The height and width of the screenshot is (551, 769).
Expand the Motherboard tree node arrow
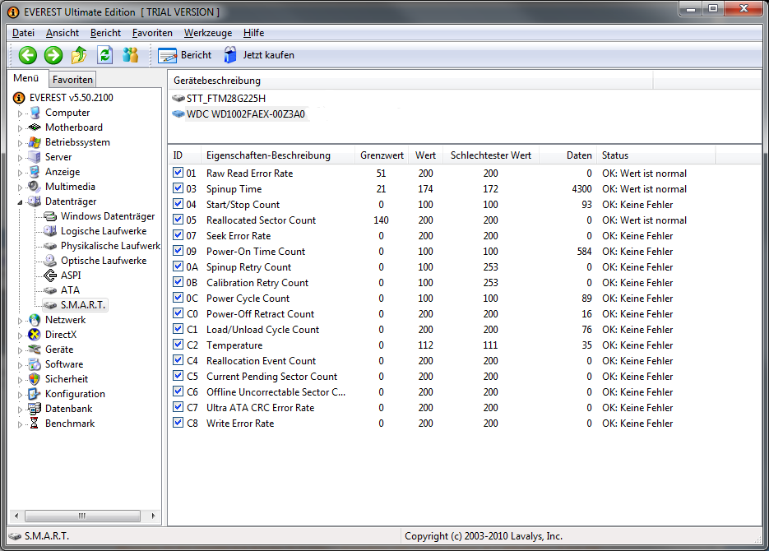[x=20, y=128]
